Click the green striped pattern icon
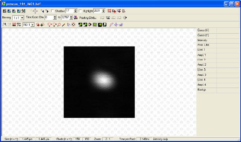This screenshot has height=142, width=241. (x=95, y=24)
